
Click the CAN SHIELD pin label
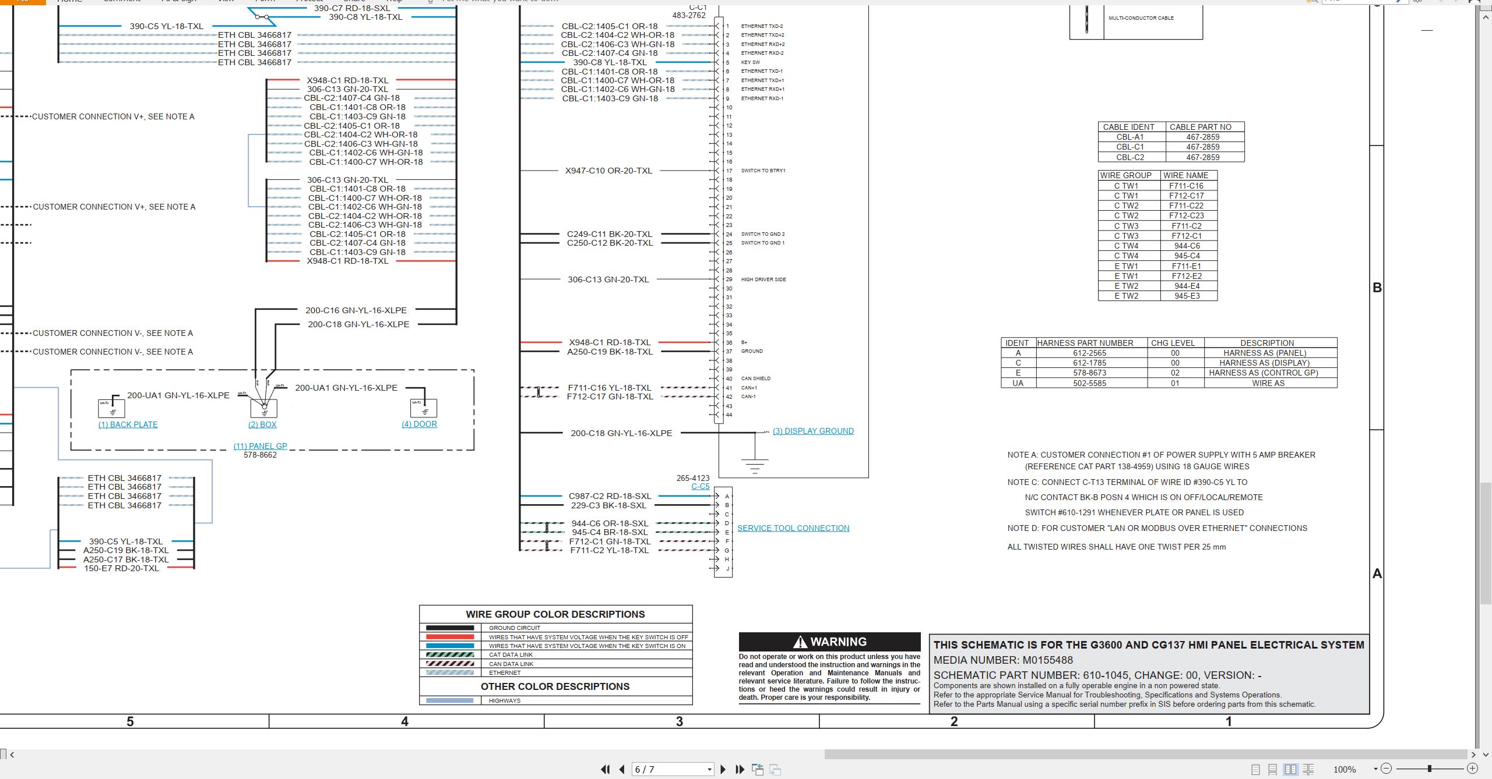[755, 378]
